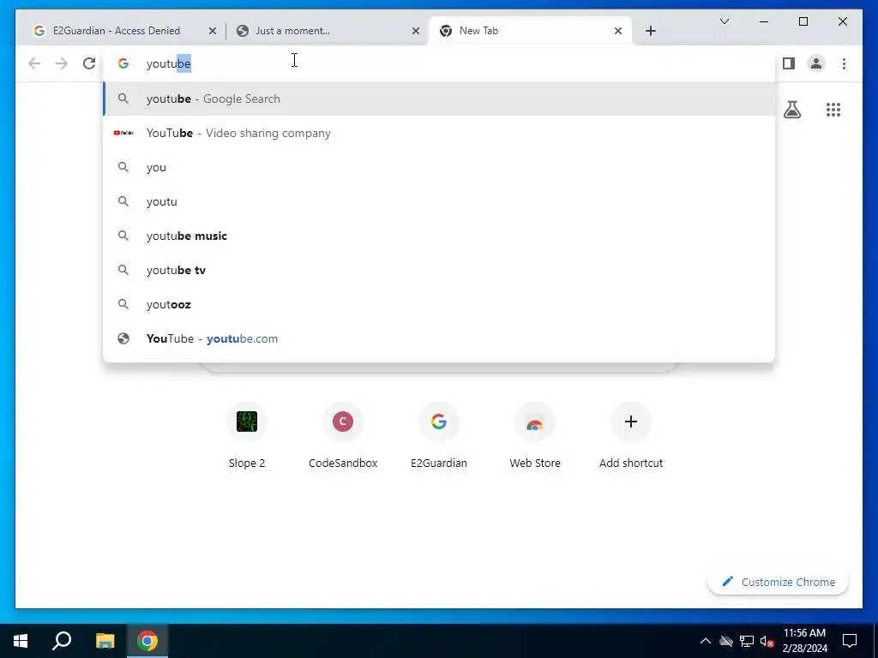878x658 pixels.
Task: Pick the youtooz suggestion
Action: 439,304
